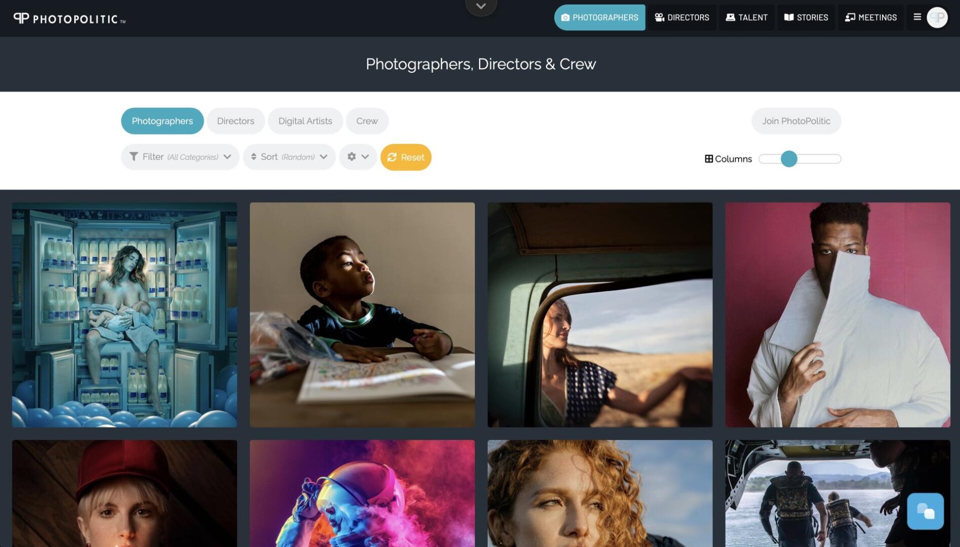960x547 pixels.
Task: Open the woman in truck mirror photo
Action: pos(600,315)
